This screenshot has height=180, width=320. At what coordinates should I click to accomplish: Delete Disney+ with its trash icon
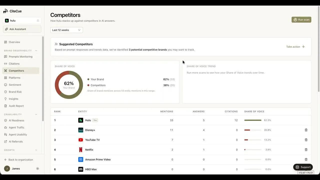[306, 130]
